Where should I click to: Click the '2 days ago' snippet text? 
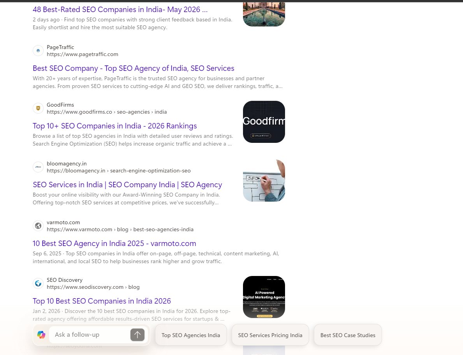click(132, 23)
